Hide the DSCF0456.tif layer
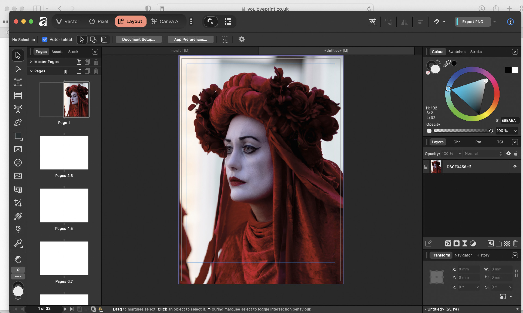The image size is (523, 313). coord(515,166)
